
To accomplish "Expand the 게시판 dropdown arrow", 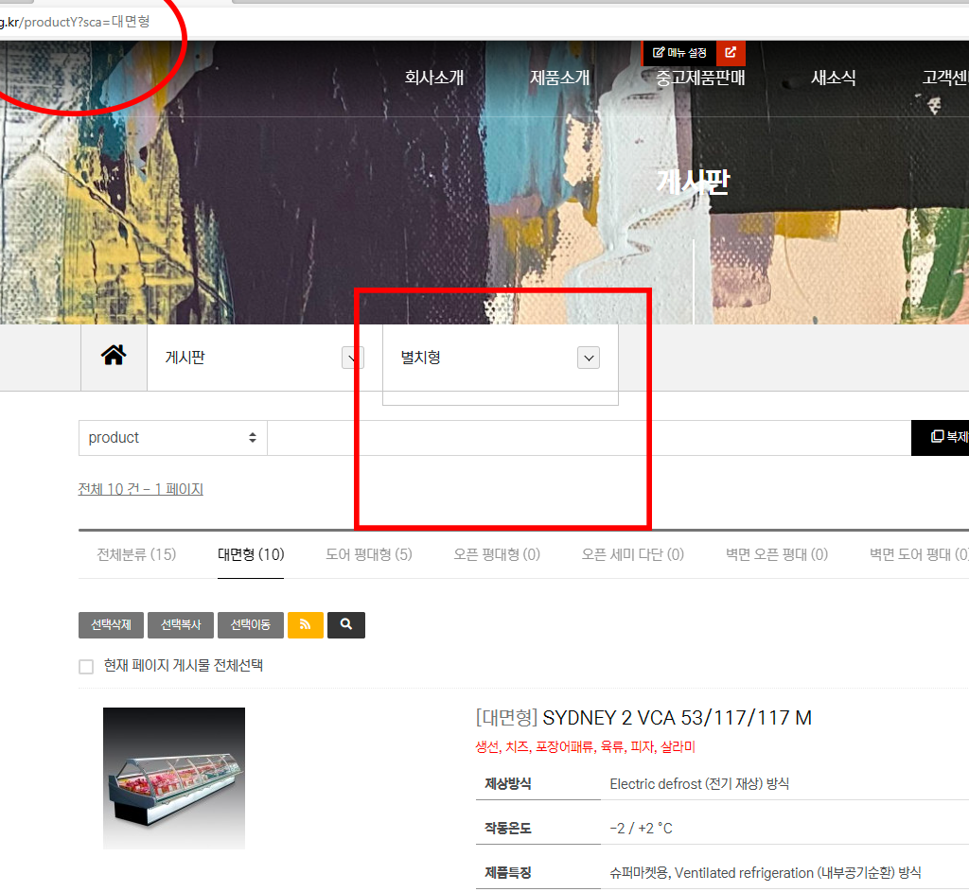I will coord(352,358).
